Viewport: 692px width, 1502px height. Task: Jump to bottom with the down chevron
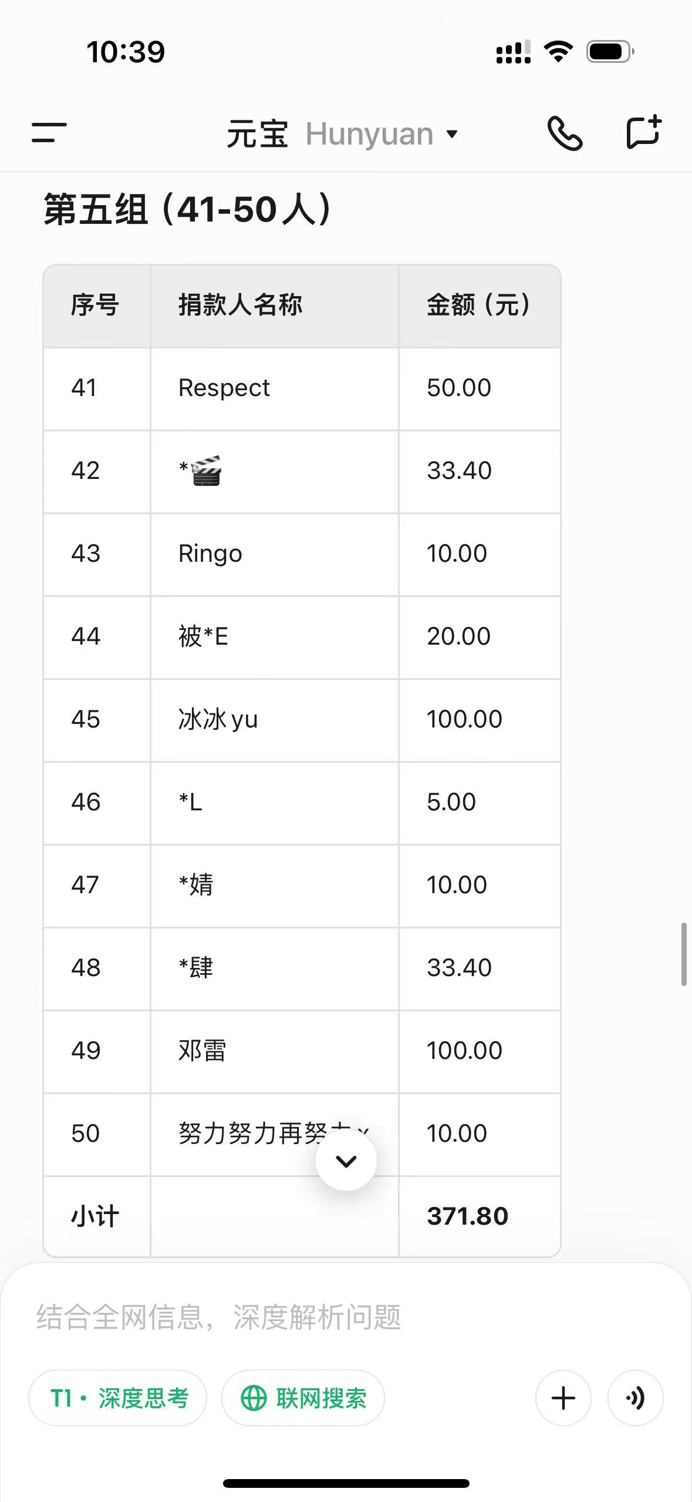click(x=346, y=1161)
